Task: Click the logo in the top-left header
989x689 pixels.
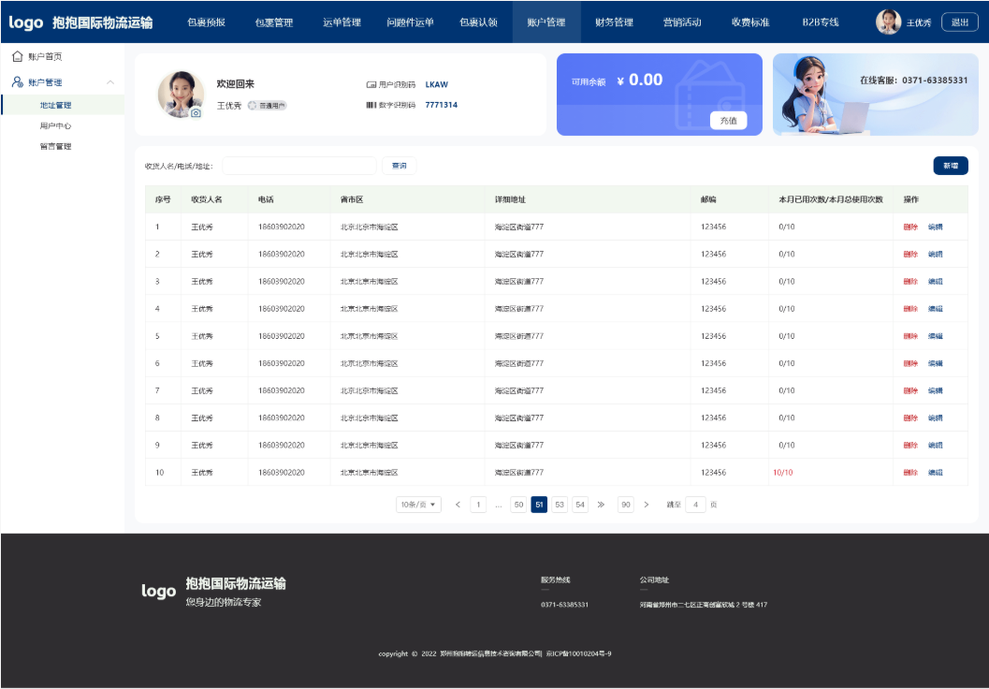Action: click(26, 22)
